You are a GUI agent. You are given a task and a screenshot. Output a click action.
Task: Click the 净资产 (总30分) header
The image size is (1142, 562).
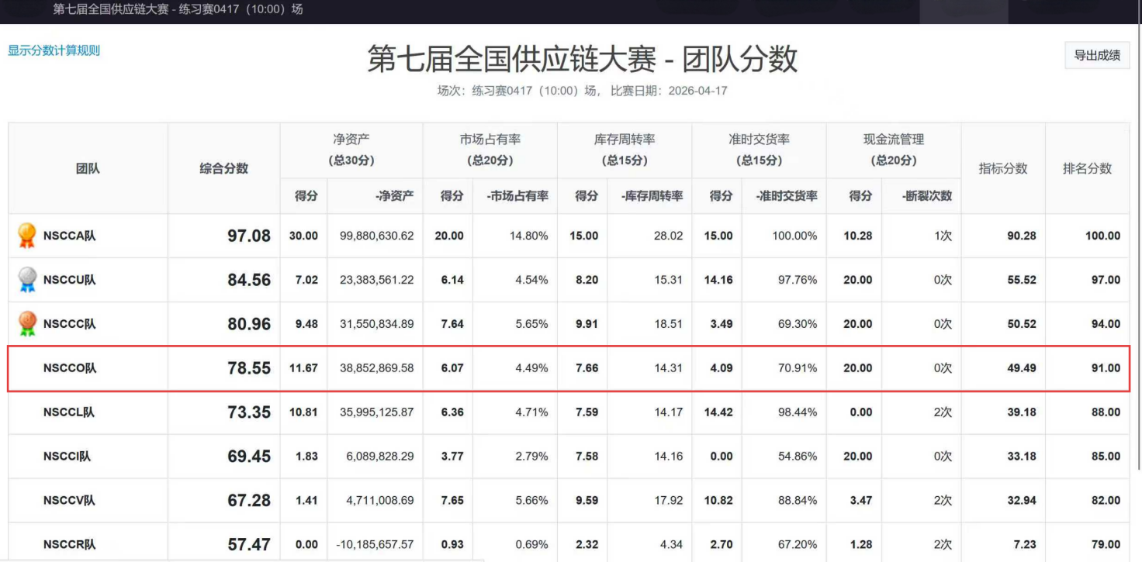(351, 150)
